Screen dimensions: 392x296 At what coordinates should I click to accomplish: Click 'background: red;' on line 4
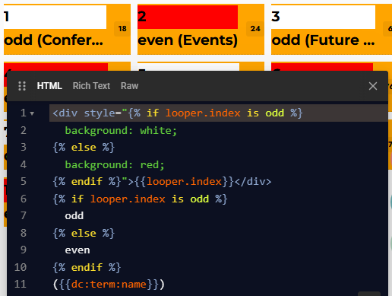[x=115, y=165]
